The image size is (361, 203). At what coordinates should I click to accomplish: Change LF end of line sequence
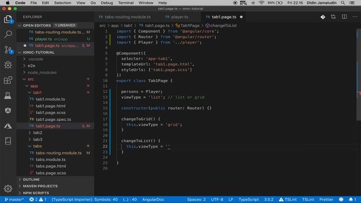[231, 199]
